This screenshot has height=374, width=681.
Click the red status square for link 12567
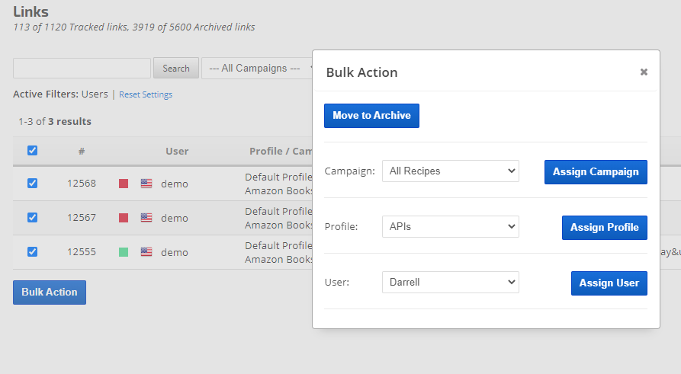point(124,218)
